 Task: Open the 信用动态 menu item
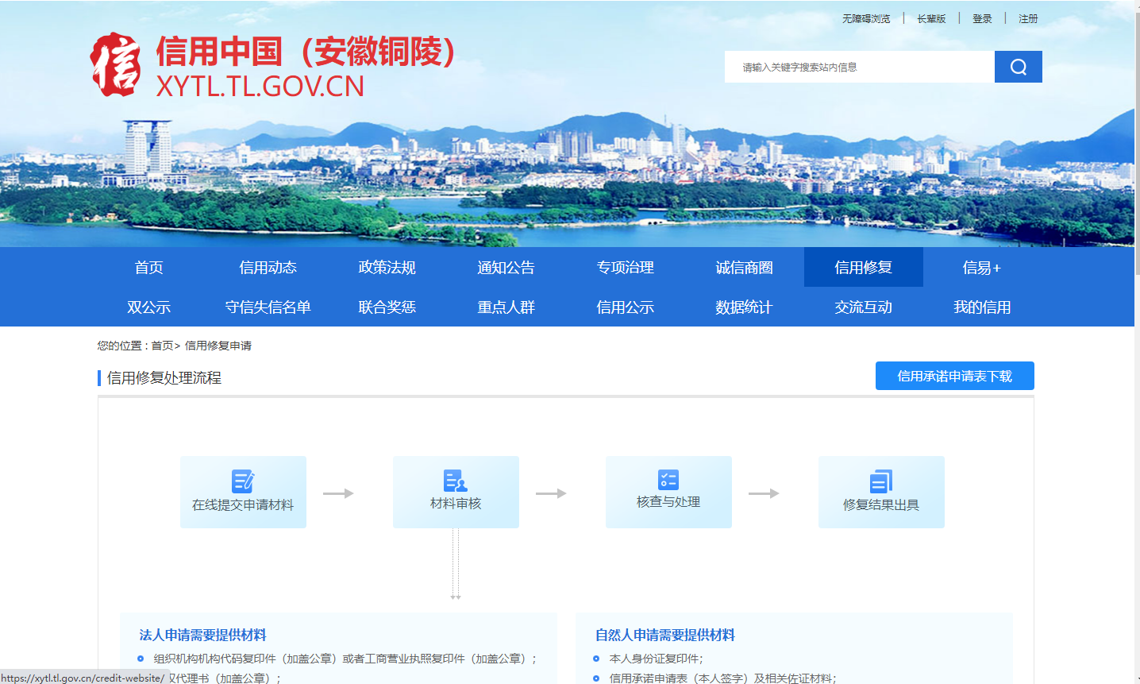268,267
